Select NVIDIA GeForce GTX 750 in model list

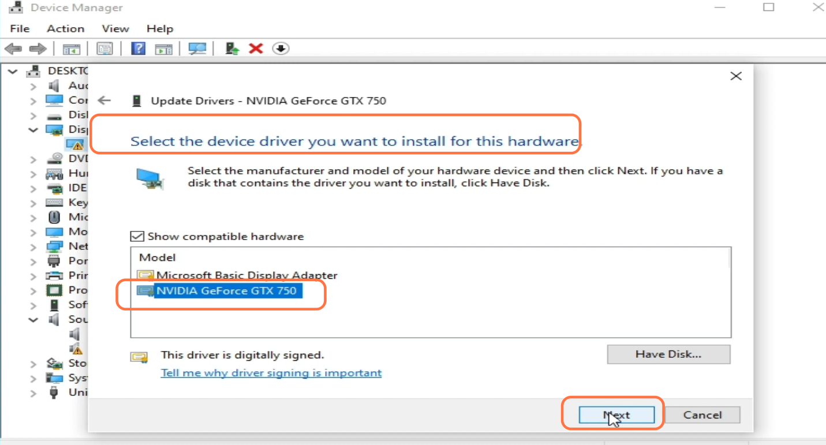[x=219, y=290]
